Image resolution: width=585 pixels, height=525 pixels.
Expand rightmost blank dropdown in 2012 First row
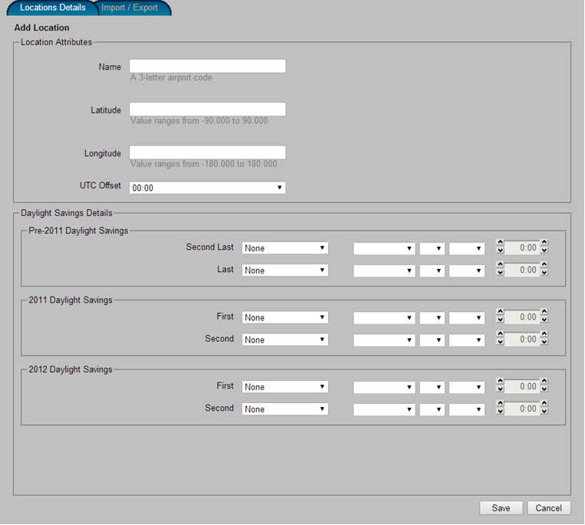pyautogui.click(x=467, y=387)
